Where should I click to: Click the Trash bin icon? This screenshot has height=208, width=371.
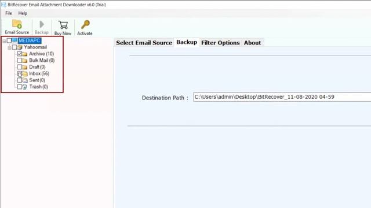[25, 87]
